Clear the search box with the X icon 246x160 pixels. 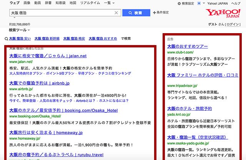[x=116, y=13]
